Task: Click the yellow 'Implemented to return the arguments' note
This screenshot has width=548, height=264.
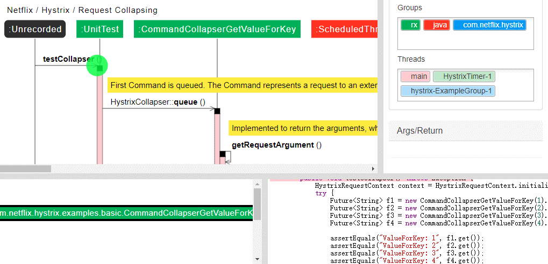Action: 303,128
